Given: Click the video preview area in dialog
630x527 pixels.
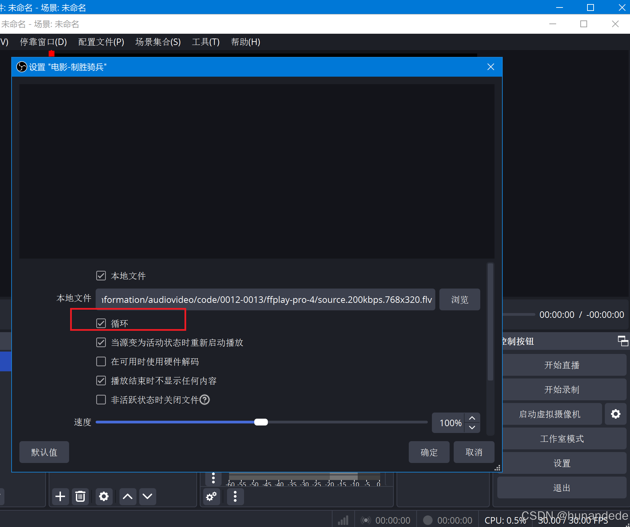Looking at the screenshot, I should pos(257,171).
